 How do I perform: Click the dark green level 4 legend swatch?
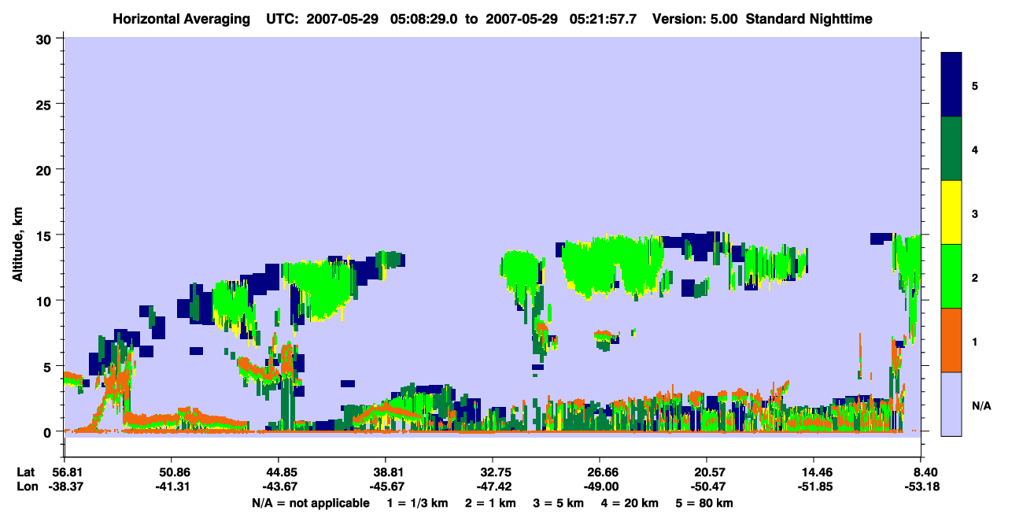click(951, 148)
